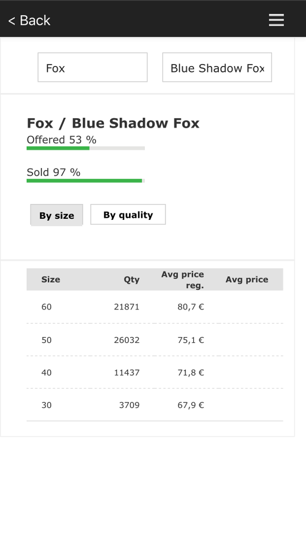Click the last Avg price column header
The height and width of the screenshot is (544, 306).
247,280
